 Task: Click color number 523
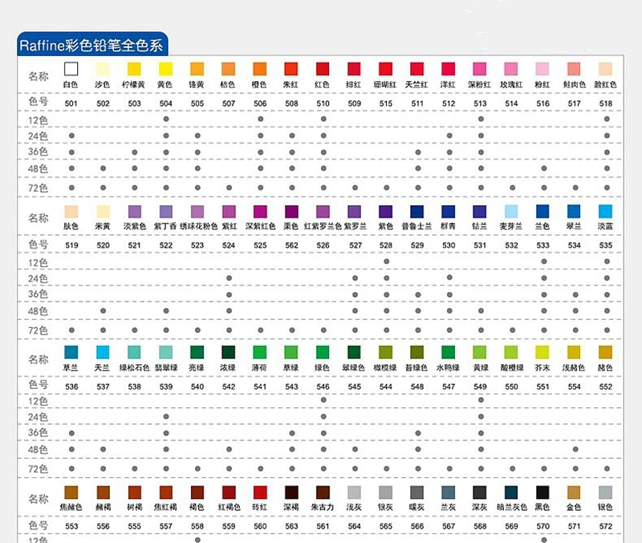pos(197,245)
